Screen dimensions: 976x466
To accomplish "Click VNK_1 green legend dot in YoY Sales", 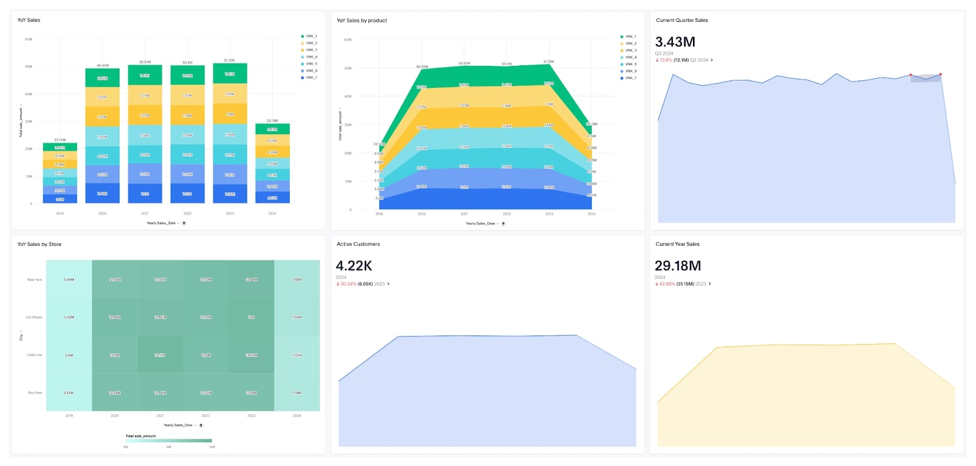I will click(303, 37).
